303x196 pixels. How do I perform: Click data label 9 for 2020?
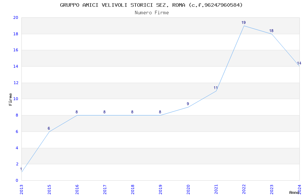click(188, 104)
